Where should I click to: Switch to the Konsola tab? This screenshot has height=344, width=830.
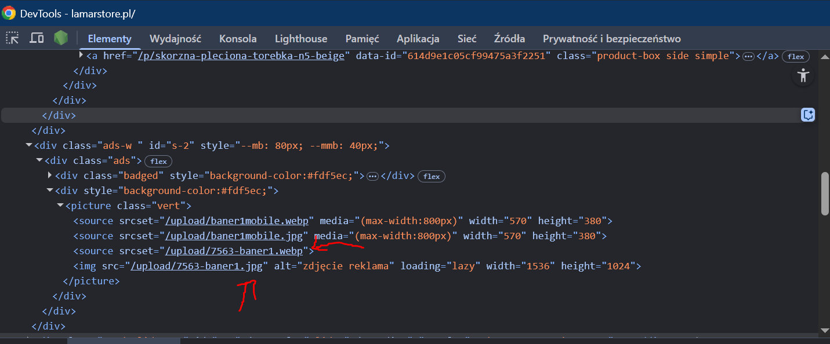[x=238, y=38]
